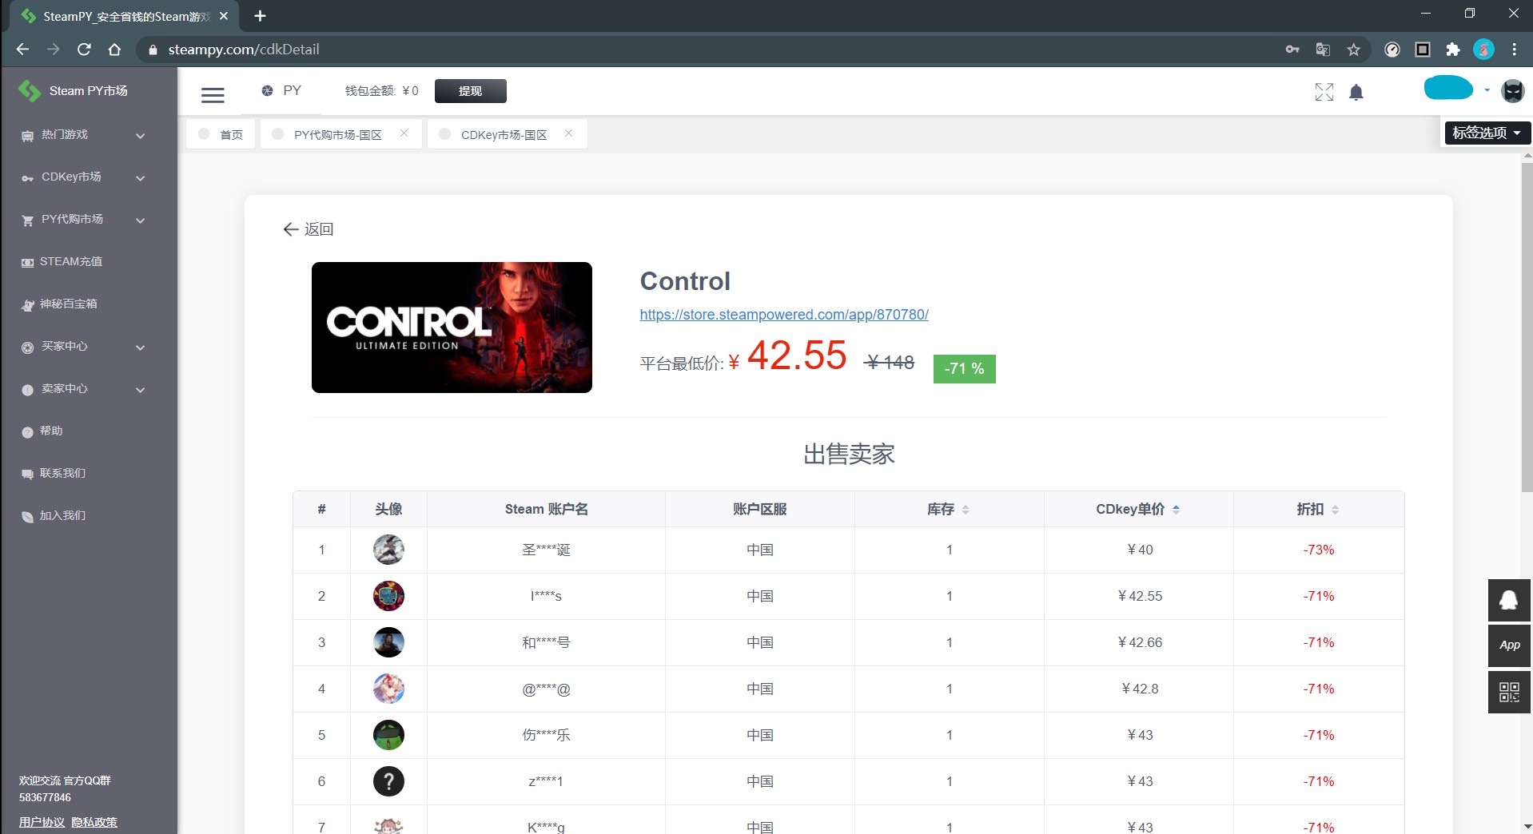Open the Chrome three-dot menu
Screen dimensions: 1533x834
(1515, 50)
